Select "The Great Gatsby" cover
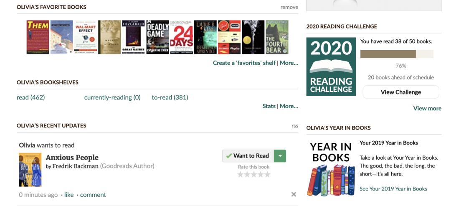 pos(133,37)
